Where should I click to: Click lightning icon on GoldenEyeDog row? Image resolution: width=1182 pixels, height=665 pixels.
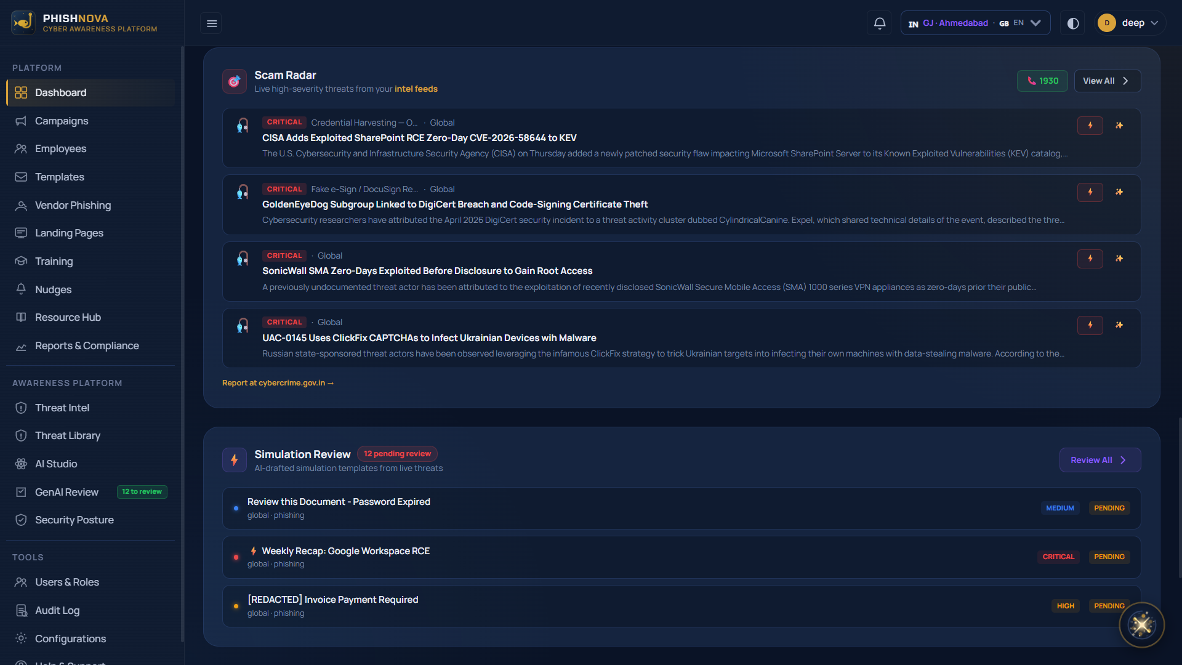coord(1090,192)
